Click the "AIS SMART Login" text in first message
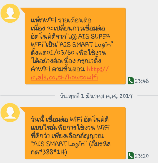158x163 pixels. tap(86, 45)
